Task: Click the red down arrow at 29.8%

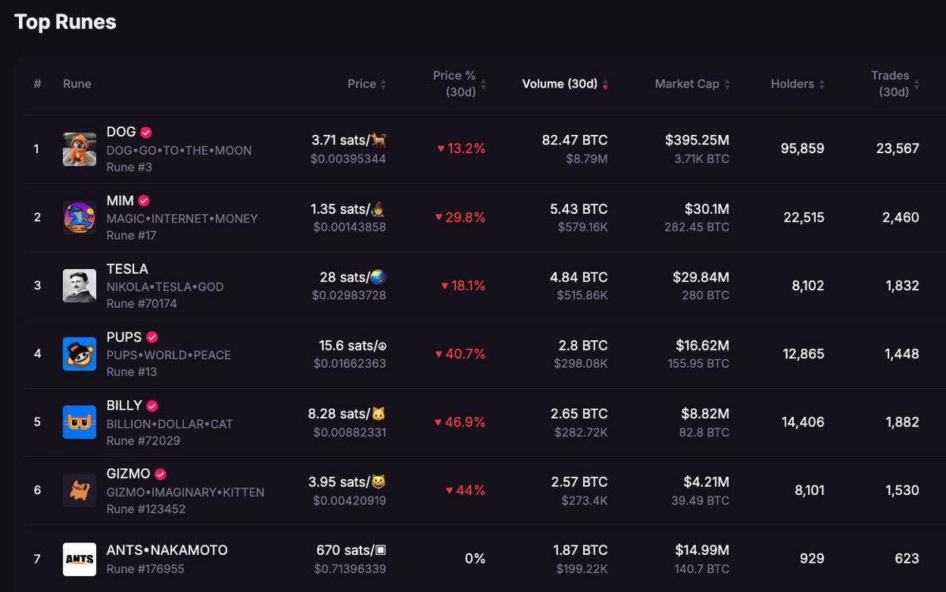Action: coord(439,217)
